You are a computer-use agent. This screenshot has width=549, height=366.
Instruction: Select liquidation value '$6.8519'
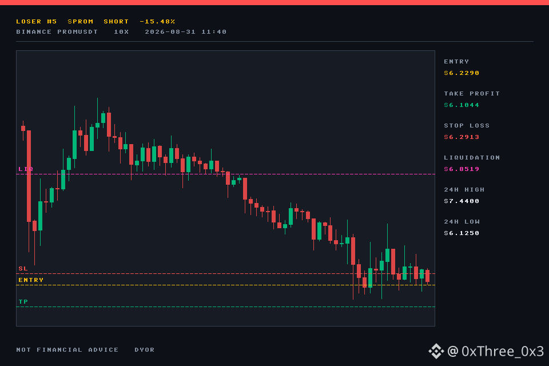pyautogui.click(x=462, y=169)
